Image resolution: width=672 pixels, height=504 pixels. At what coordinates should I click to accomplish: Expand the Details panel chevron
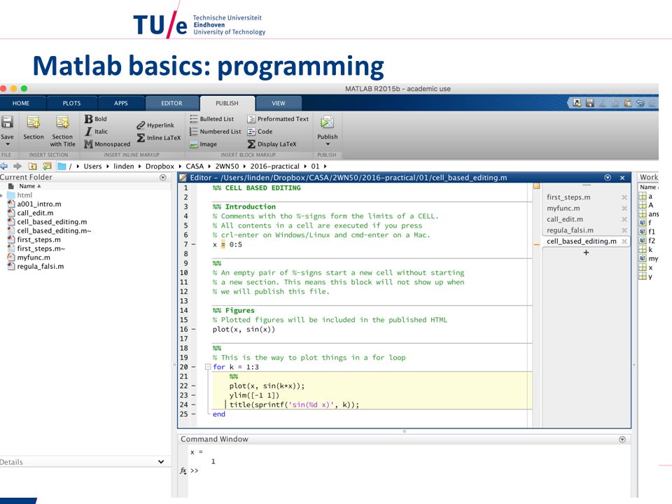tap(161, 461)
